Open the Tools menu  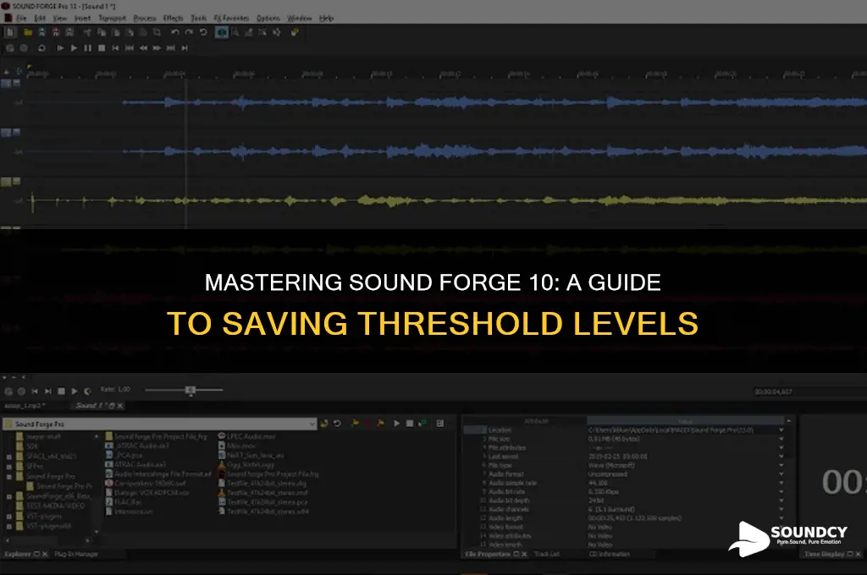click(198, 19)
